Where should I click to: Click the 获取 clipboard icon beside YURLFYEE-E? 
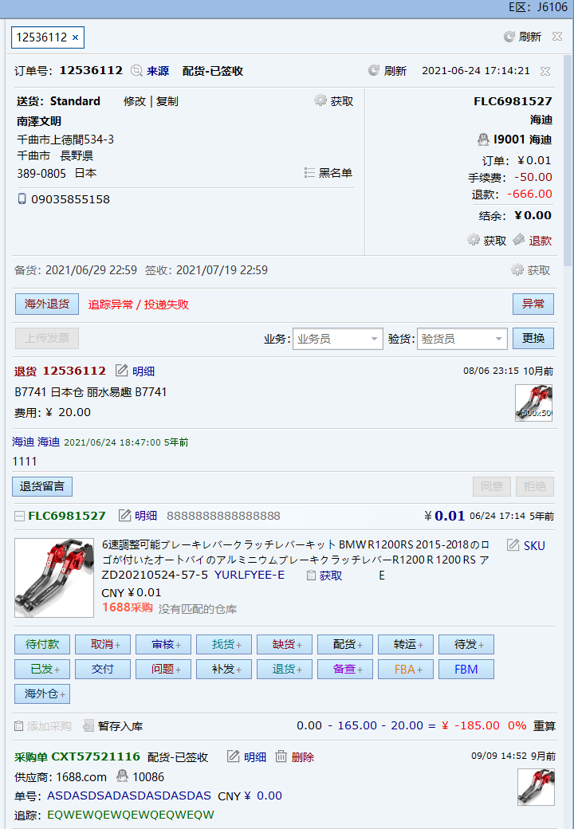pyautogui.click(x=311, y=576)
